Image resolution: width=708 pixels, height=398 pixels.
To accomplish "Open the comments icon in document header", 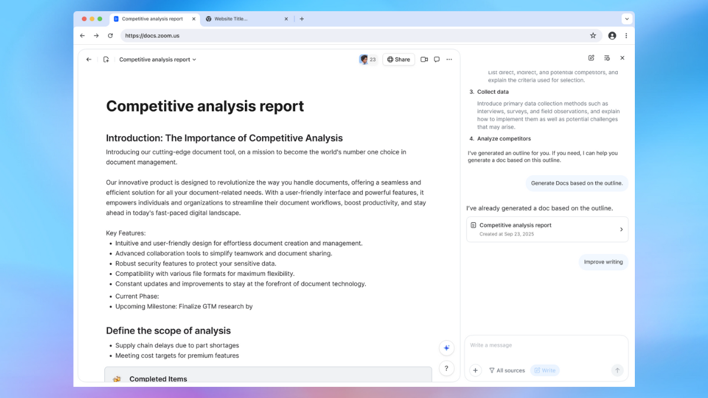I will click(437, 60).
